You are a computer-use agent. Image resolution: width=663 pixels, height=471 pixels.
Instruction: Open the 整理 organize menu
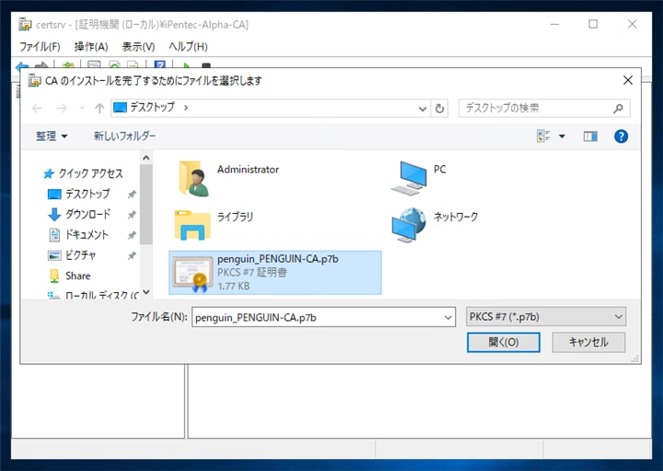pyautogui.click(x=52, y=135)
